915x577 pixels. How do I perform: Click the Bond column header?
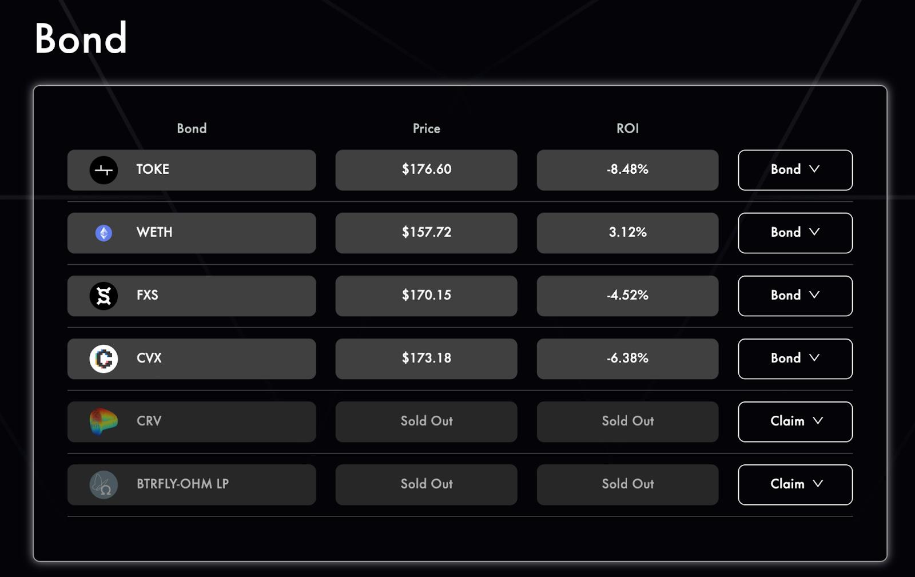192,129
